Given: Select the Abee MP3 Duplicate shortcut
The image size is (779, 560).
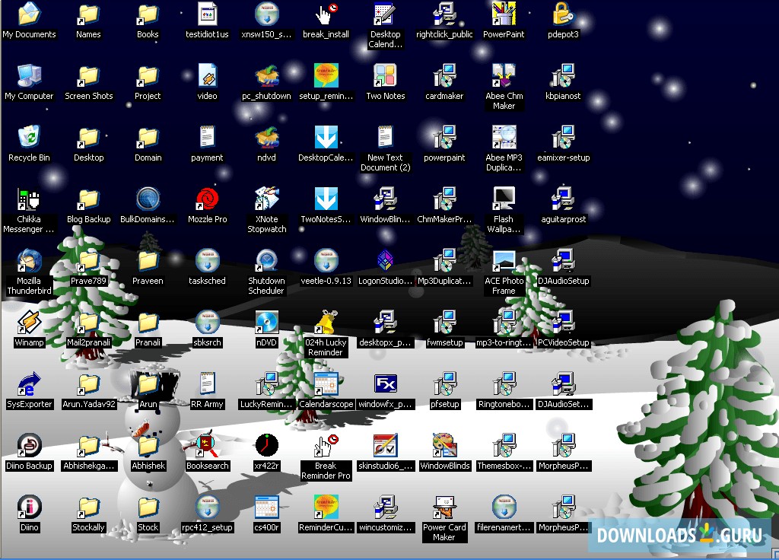Looking at the screenshot, I should click(504, 137).
